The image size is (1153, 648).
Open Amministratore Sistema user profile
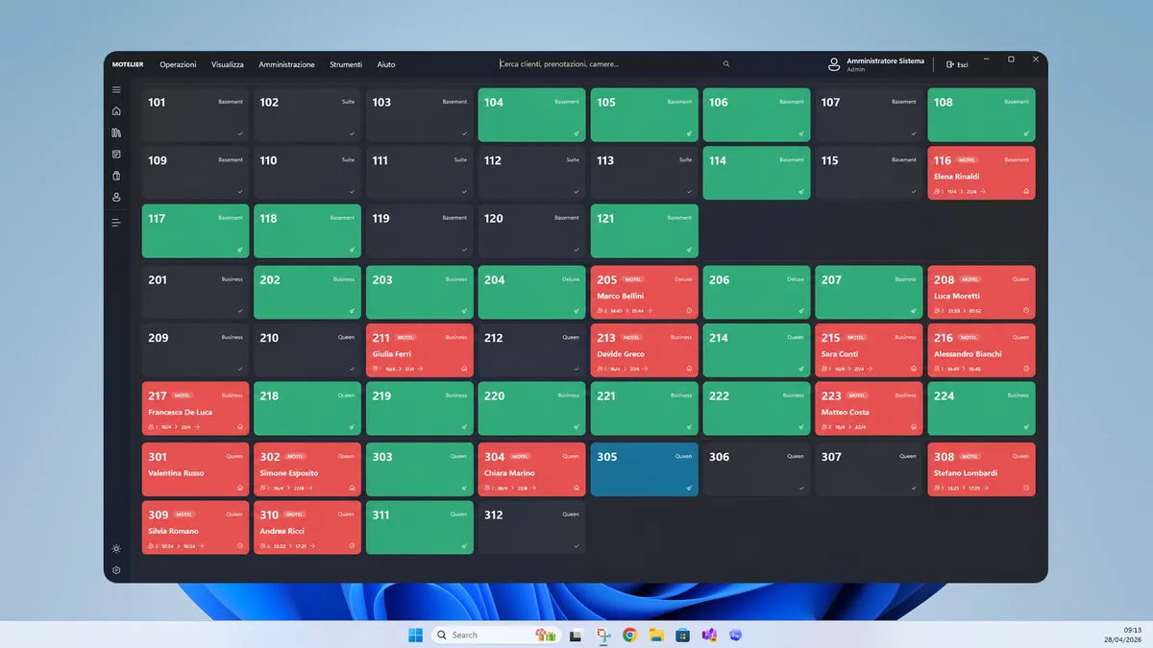876,64
